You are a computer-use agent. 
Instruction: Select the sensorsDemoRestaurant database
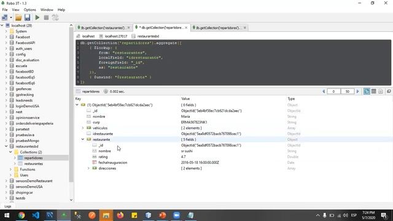click(x=34, y=181)
